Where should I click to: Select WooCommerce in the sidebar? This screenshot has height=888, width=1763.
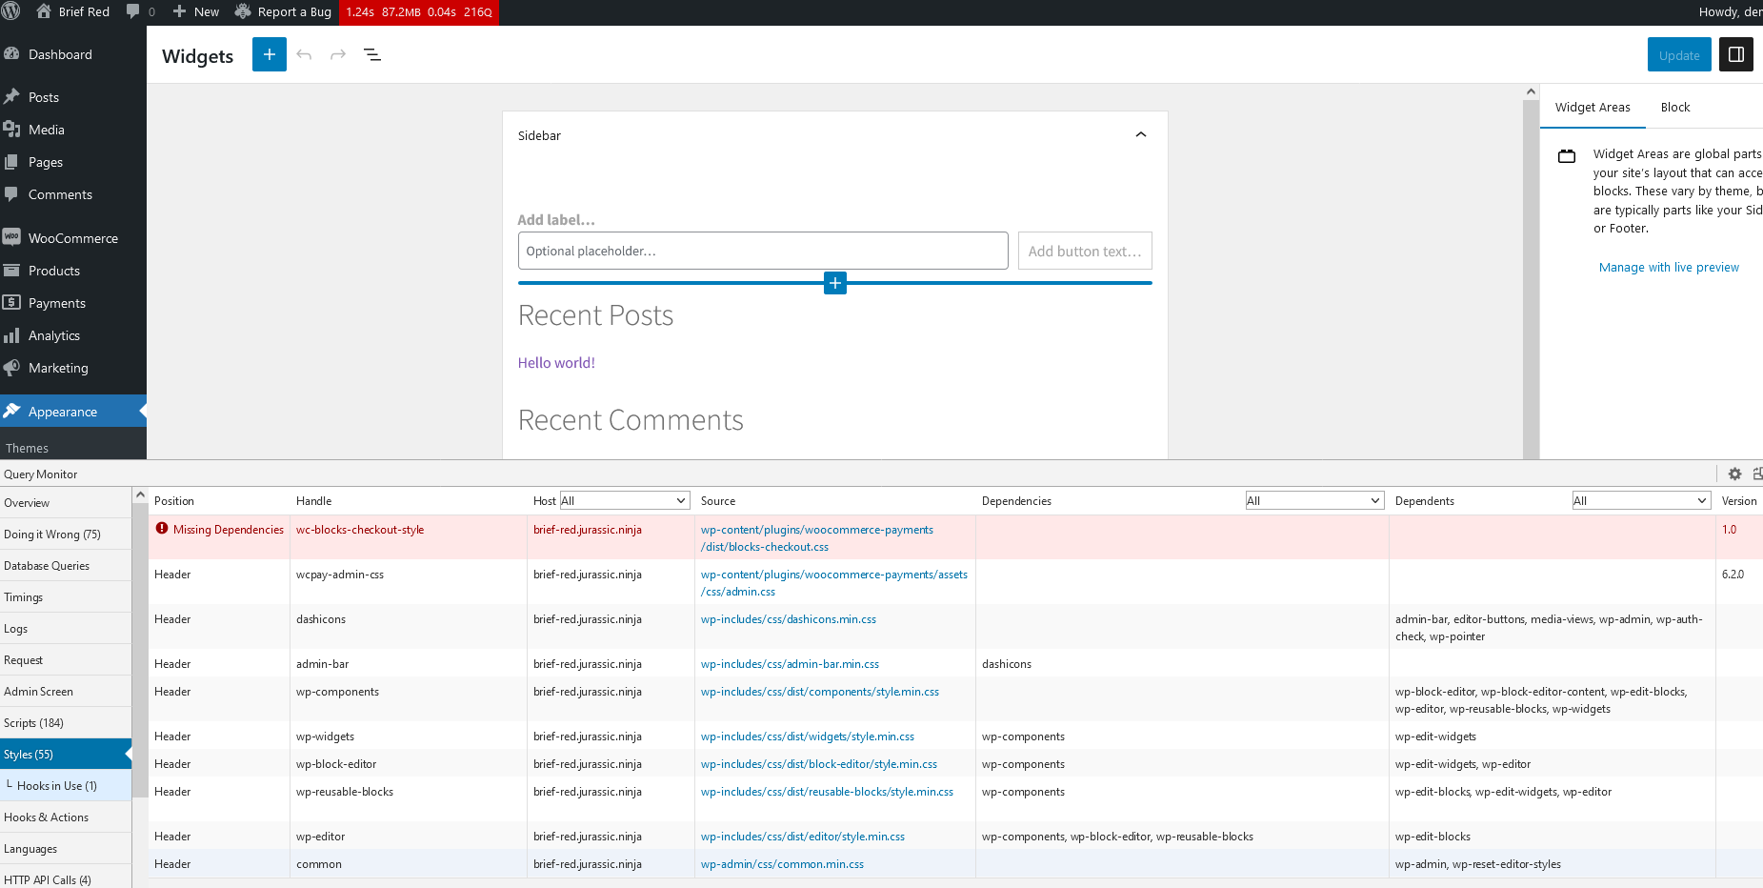(73, 237)
